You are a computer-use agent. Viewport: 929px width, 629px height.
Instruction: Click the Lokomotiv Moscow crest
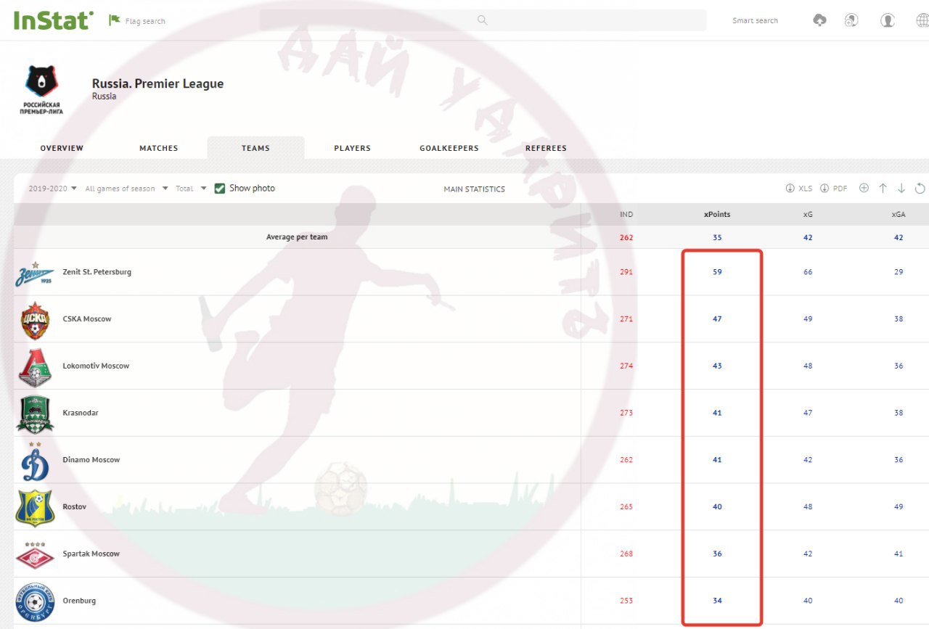point(35,367)
